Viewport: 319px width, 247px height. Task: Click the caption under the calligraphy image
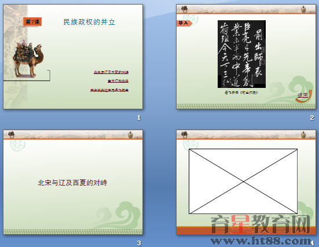click(241, 93)
